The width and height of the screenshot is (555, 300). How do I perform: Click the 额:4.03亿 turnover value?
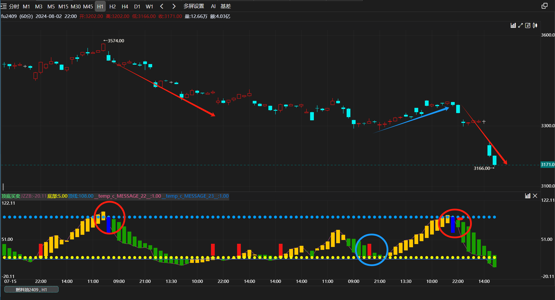coord(220,17)
